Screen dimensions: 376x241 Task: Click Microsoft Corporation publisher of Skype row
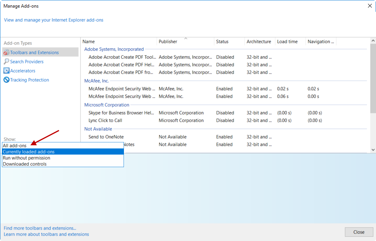181,113
